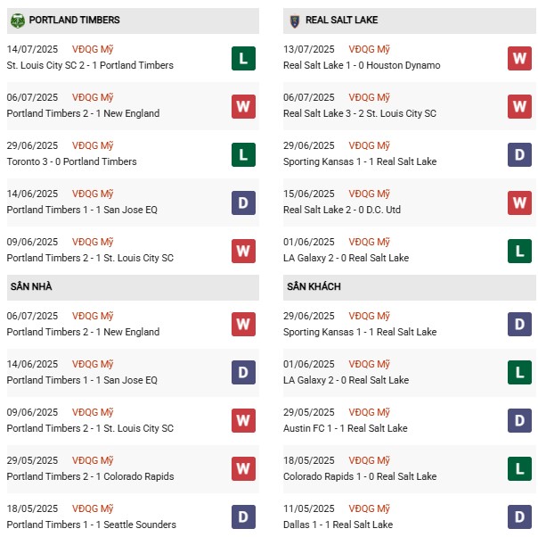Click the W badge for Real Salt Lake 1-0 Houston Dynamo
The width and height of the screenshot is (538, 537).
coord(519,58)
